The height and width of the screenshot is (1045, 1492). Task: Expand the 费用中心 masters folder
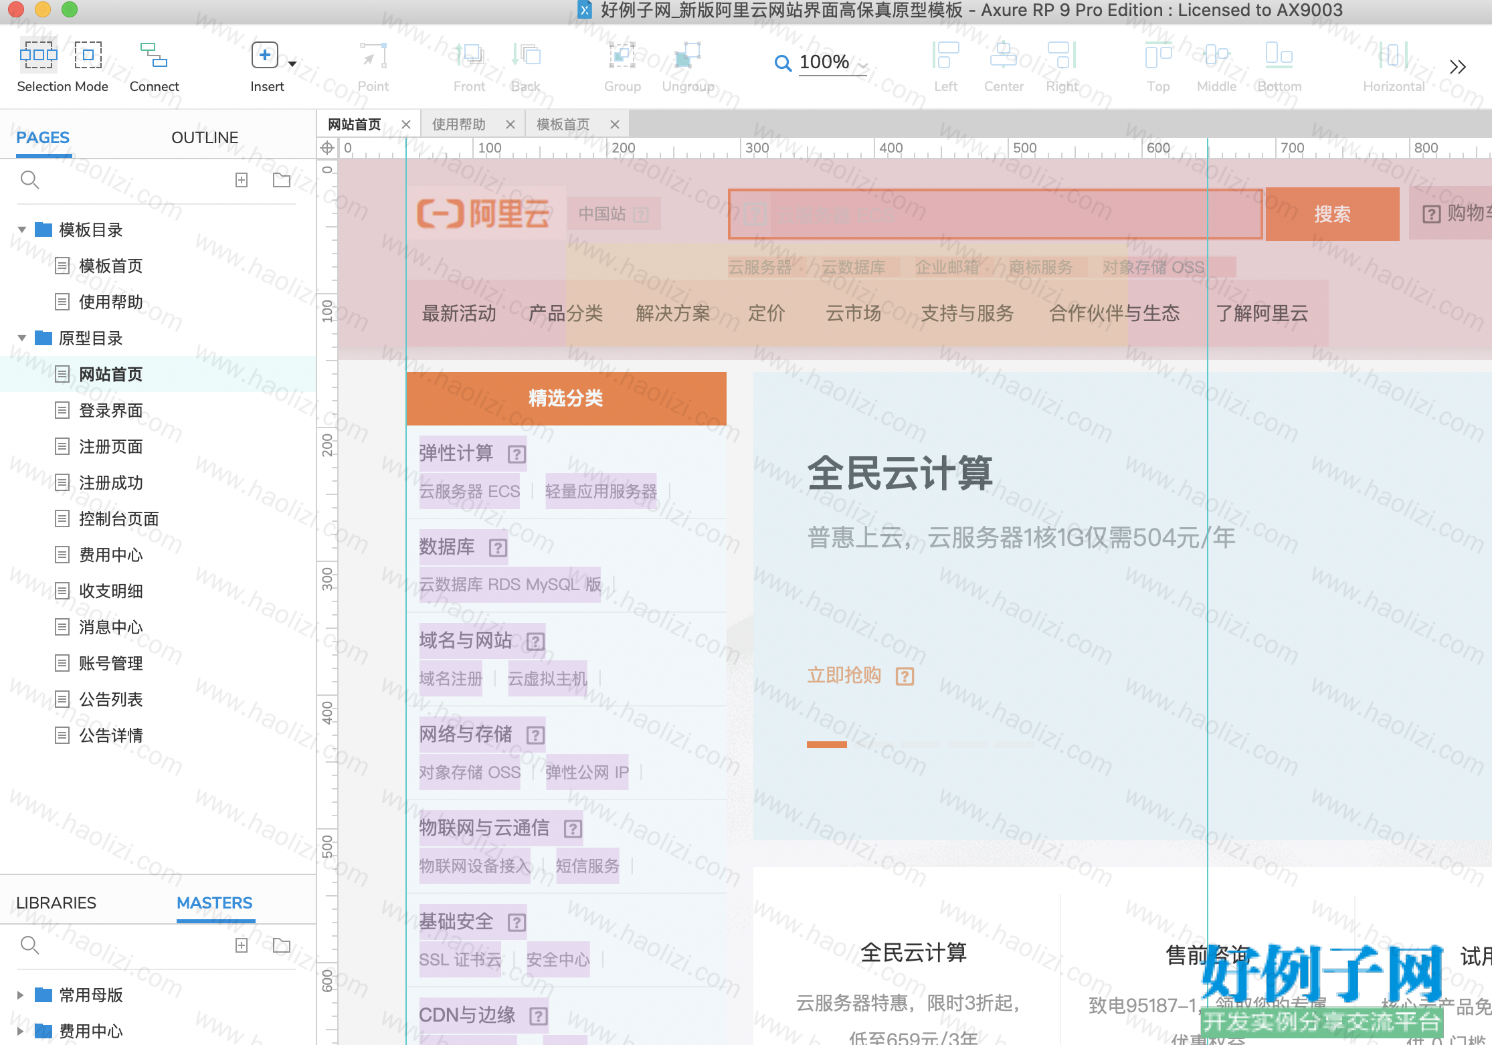point(21,1031)
